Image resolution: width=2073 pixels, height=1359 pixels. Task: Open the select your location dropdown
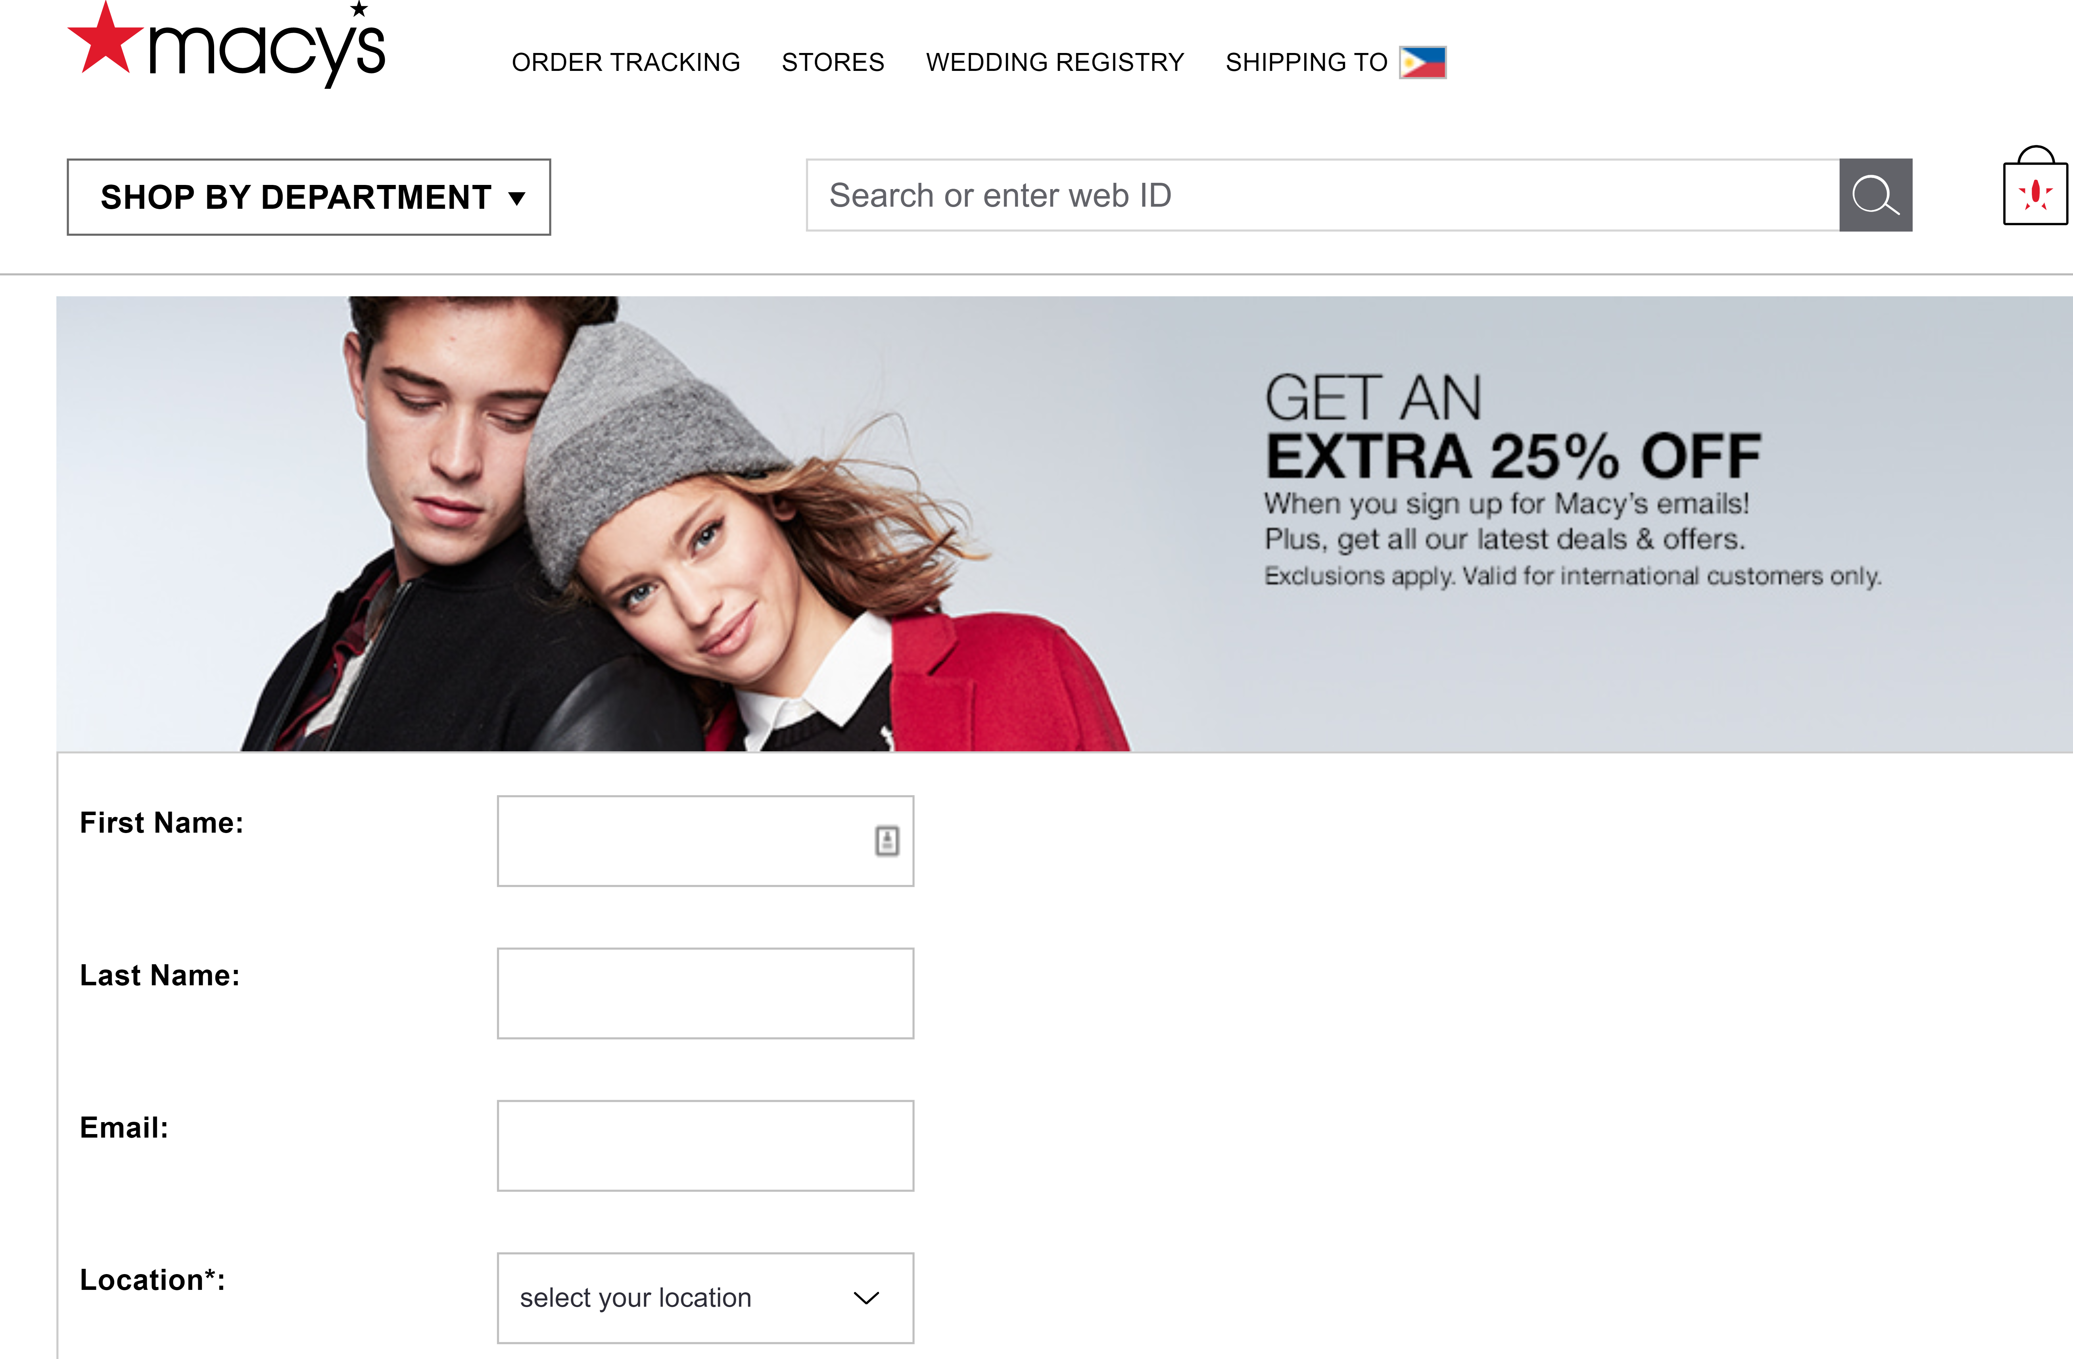(x=706, y=1298)
